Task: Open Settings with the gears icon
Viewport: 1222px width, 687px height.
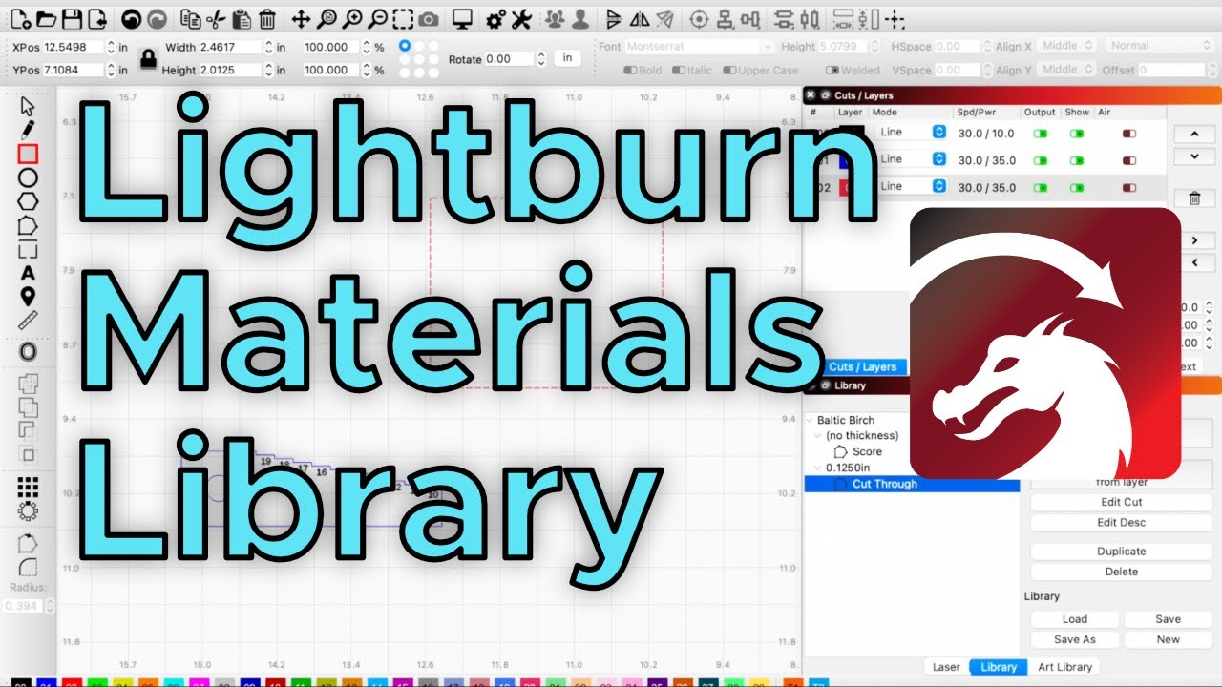Action: pos(495,18)
